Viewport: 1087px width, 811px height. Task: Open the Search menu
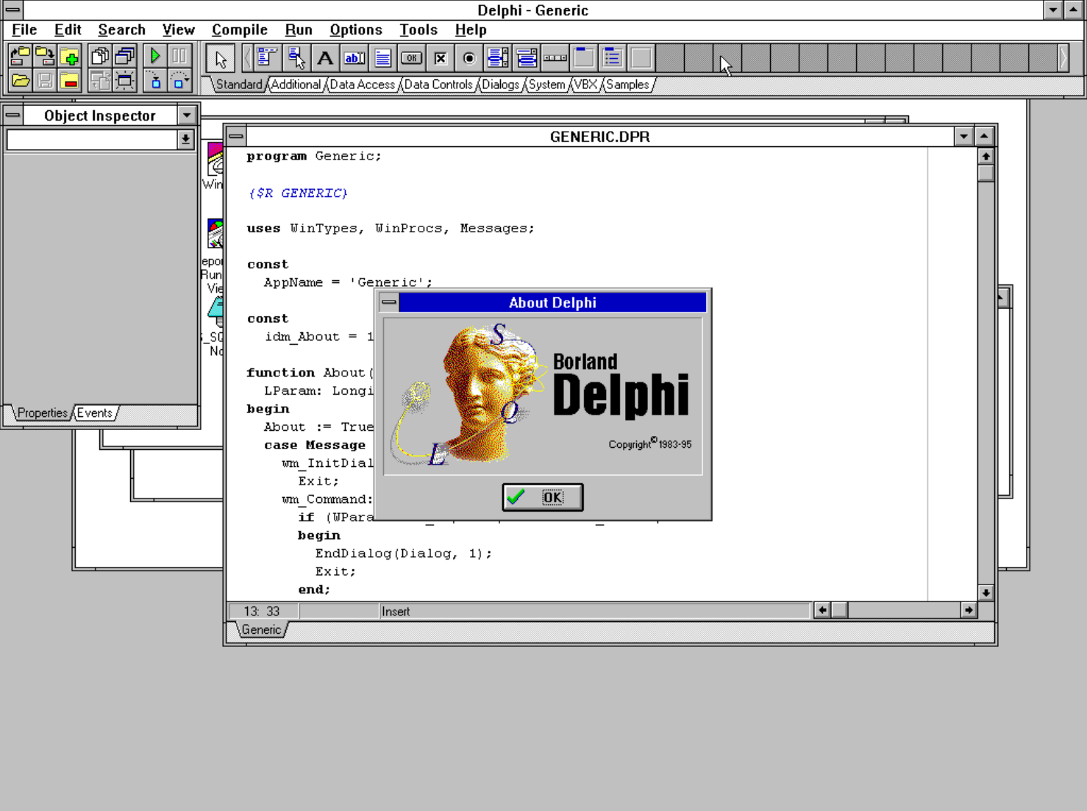pos(121,30)
